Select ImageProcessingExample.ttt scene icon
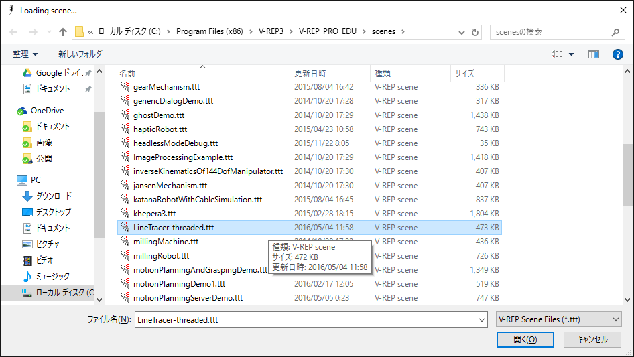 point(125,157)
